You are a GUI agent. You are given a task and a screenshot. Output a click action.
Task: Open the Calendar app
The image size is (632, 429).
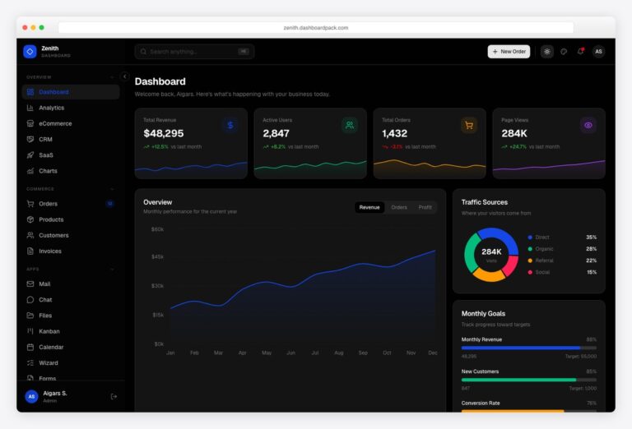tap(71, 347)
